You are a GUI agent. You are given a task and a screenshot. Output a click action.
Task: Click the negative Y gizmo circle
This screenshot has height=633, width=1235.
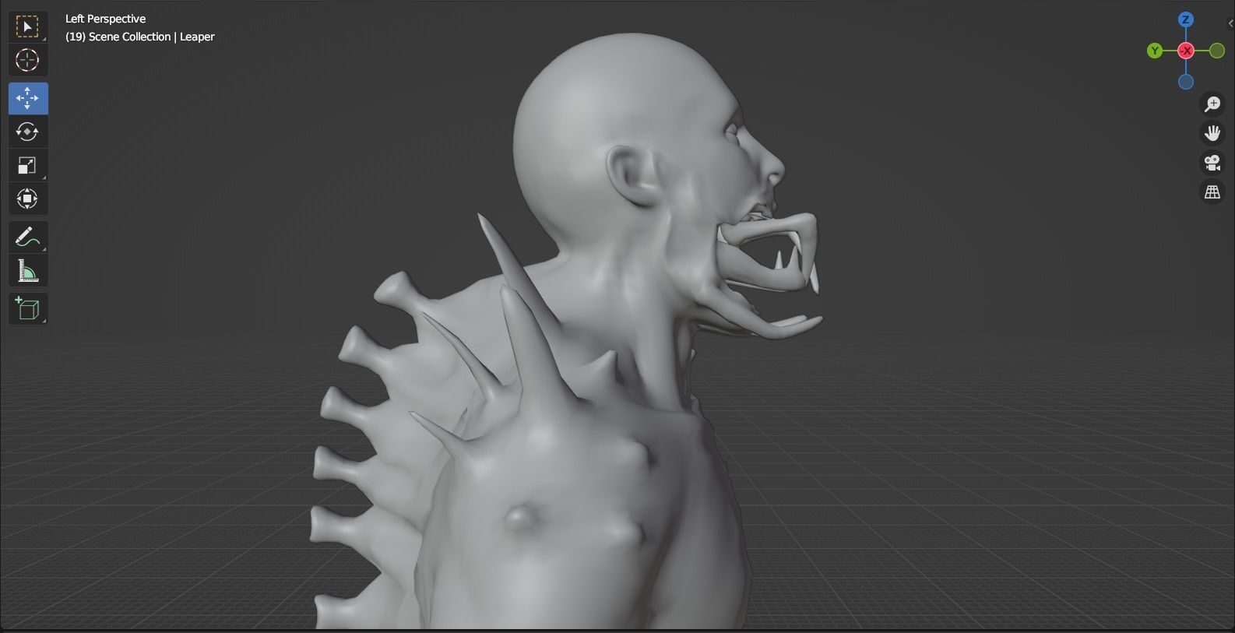point(1217,51)
